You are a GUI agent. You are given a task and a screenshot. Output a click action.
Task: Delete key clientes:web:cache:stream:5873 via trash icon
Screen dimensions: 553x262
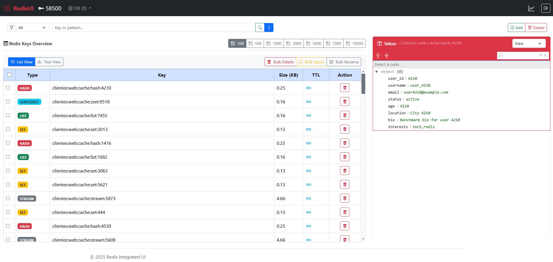(x=345, y=198)
